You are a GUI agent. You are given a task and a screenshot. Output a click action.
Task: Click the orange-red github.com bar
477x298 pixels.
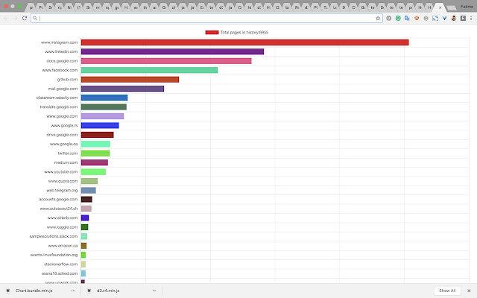[x=130, y=80]
